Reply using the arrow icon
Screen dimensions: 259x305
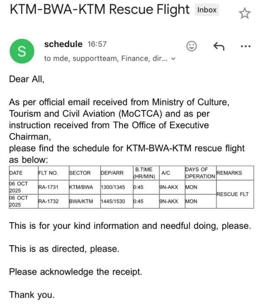(x=218, y=46)
